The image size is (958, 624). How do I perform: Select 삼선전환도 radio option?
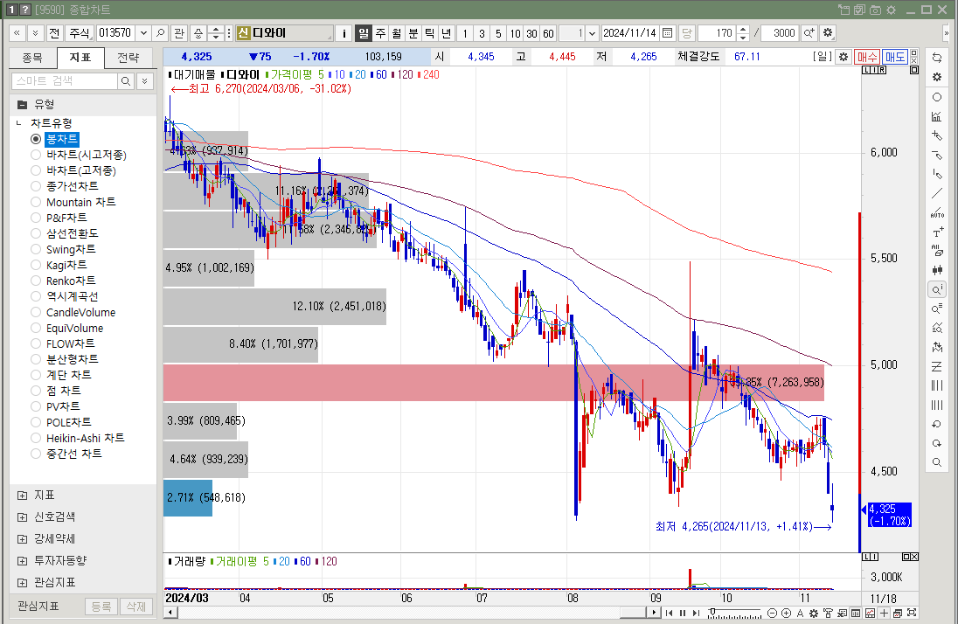(x=36, y=233)
